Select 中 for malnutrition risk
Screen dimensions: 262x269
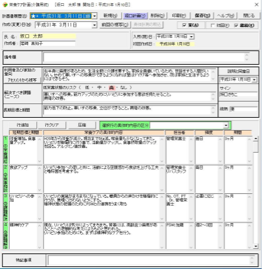99,87
